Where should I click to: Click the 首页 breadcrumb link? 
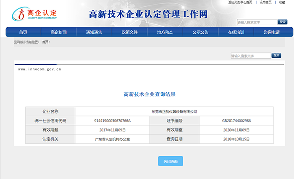pyautogui.click(x=45, y=42)
